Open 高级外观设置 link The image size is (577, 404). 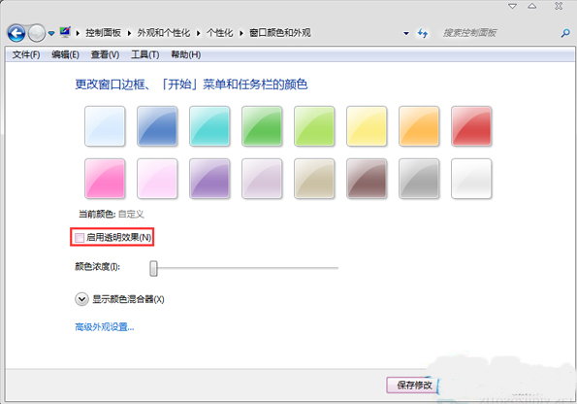[105, 327]
